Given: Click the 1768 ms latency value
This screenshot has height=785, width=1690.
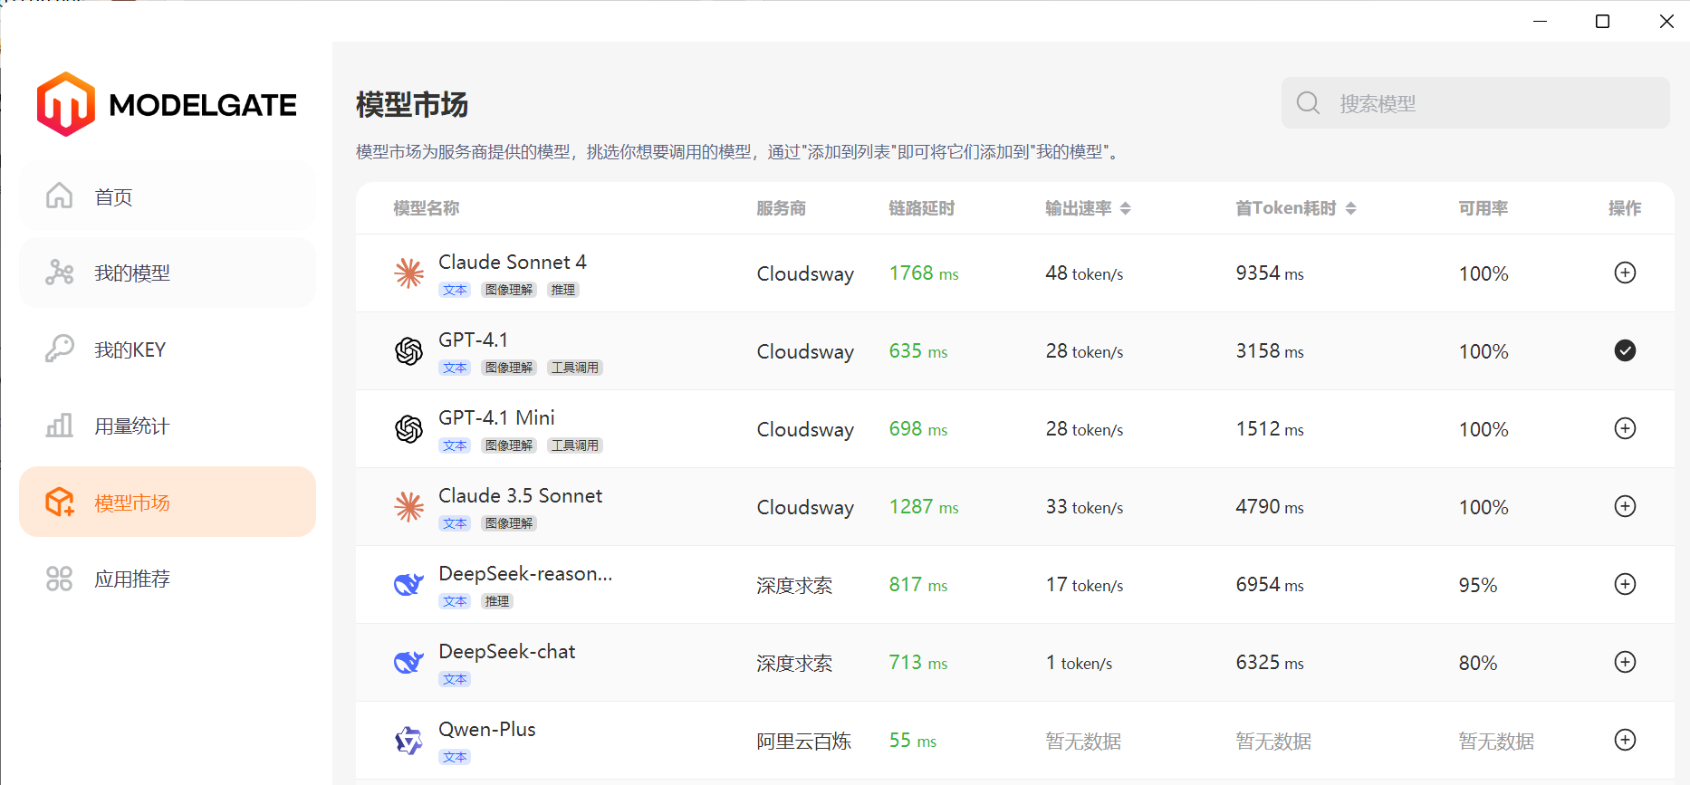Looking at the screenshot, I should 924,273.
